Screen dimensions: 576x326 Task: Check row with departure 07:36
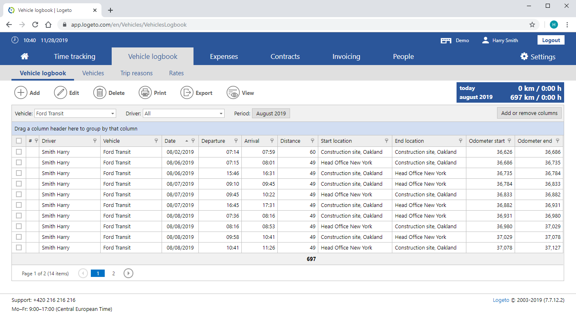point(19,216)
